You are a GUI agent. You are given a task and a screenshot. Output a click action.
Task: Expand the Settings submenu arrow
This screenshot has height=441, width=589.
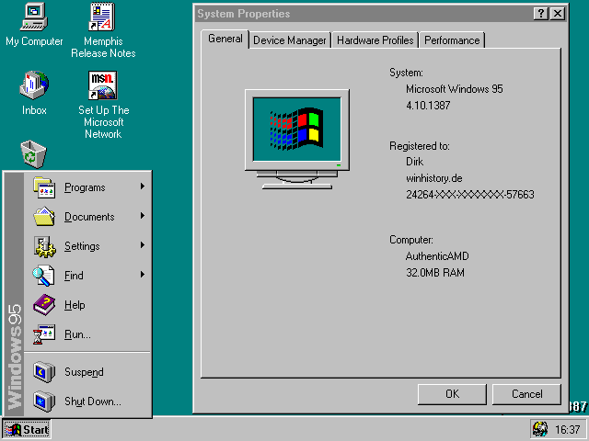click(143, 245)
